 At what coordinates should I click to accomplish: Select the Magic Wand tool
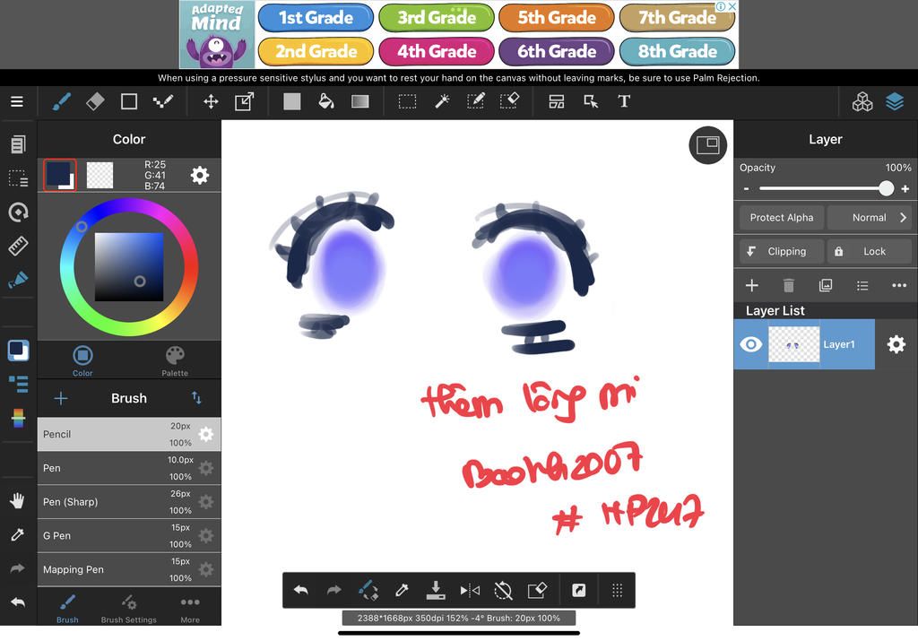click(441, 101)
